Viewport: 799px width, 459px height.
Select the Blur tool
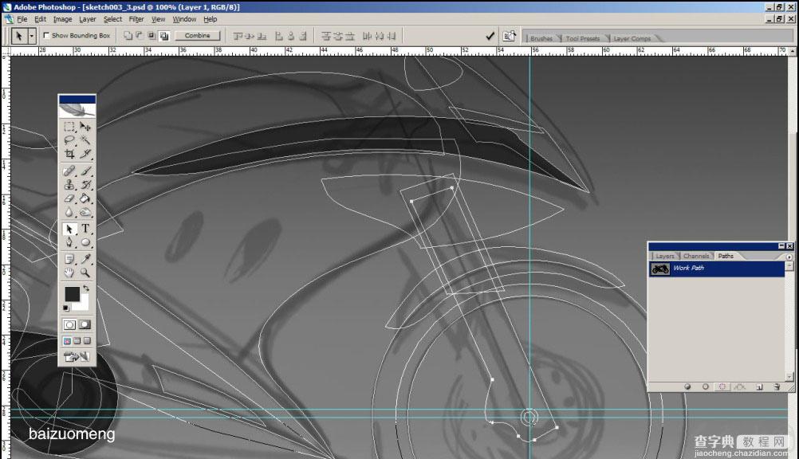(x=69, y=212)
